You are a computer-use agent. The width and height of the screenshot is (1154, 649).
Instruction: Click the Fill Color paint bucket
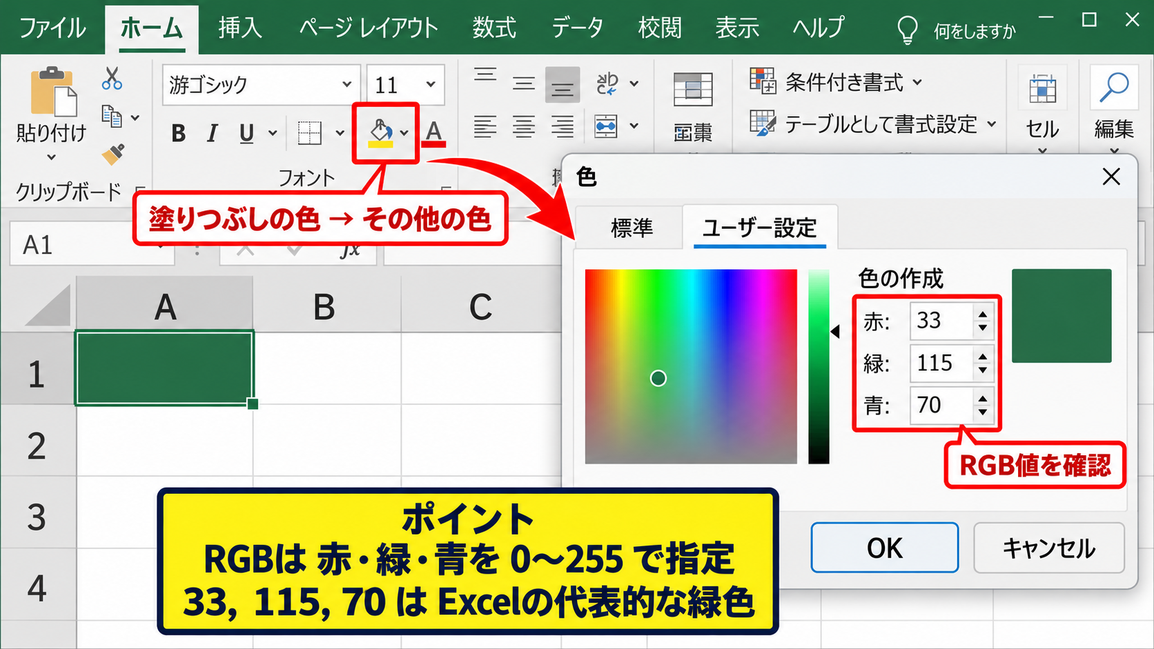pyautogui.click(x=380, y=132)
